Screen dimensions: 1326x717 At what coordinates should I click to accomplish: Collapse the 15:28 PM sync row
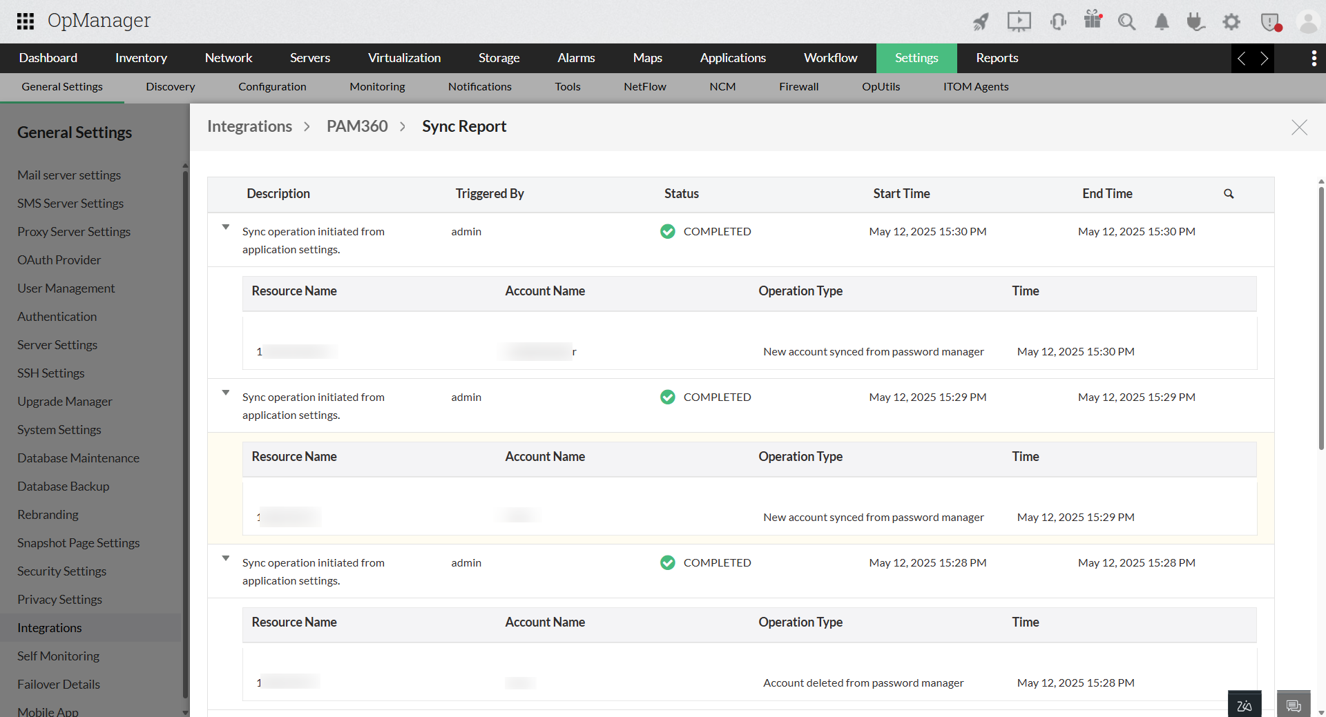[226, 558]
